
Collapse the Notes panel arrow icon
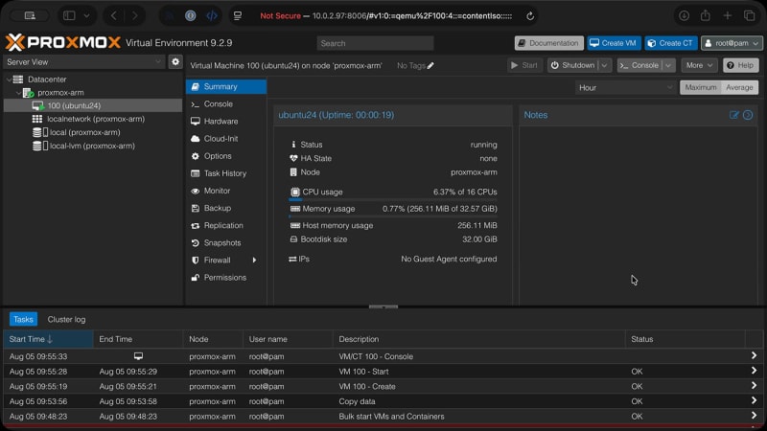click(748, 115)
